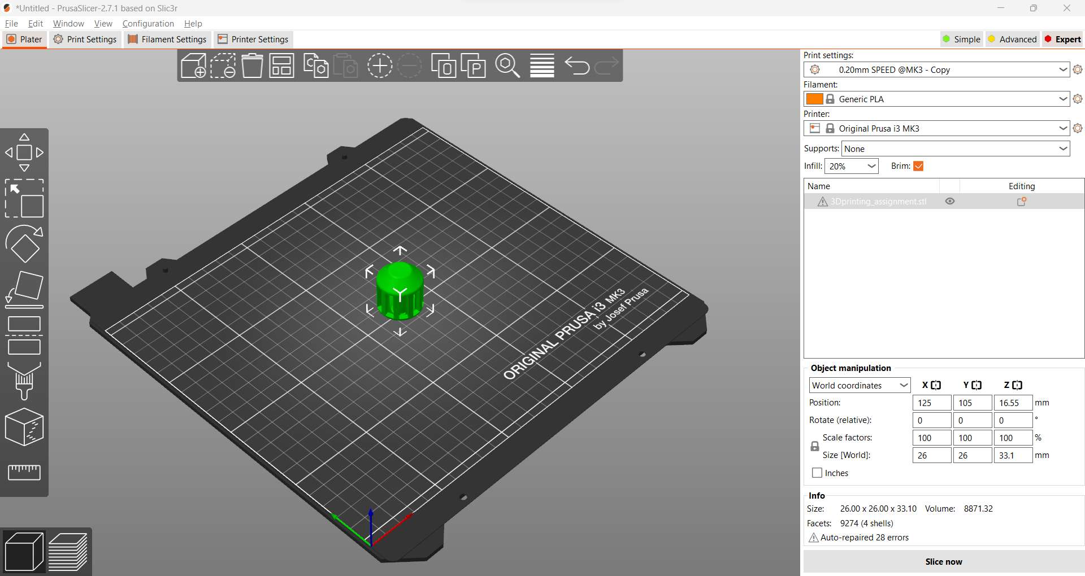The width and height of the screenshot is (1085, 576).
Task: Select the Measure ruler tool
Action: pos(24,472)
